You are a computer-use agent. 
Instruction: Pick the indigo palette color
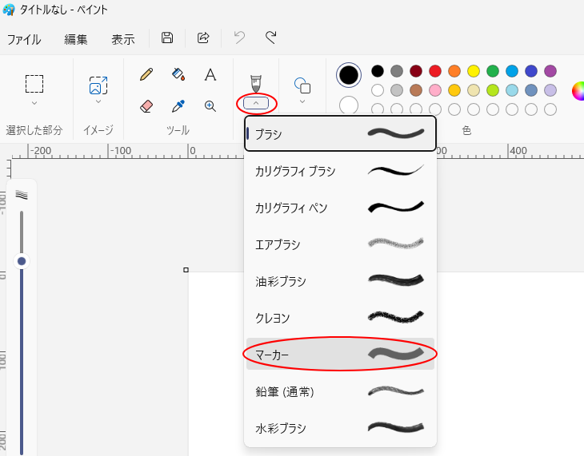tap(531, 71)
